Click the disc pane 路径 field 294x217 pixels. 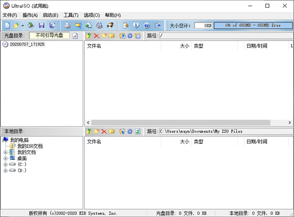(226, 36)
